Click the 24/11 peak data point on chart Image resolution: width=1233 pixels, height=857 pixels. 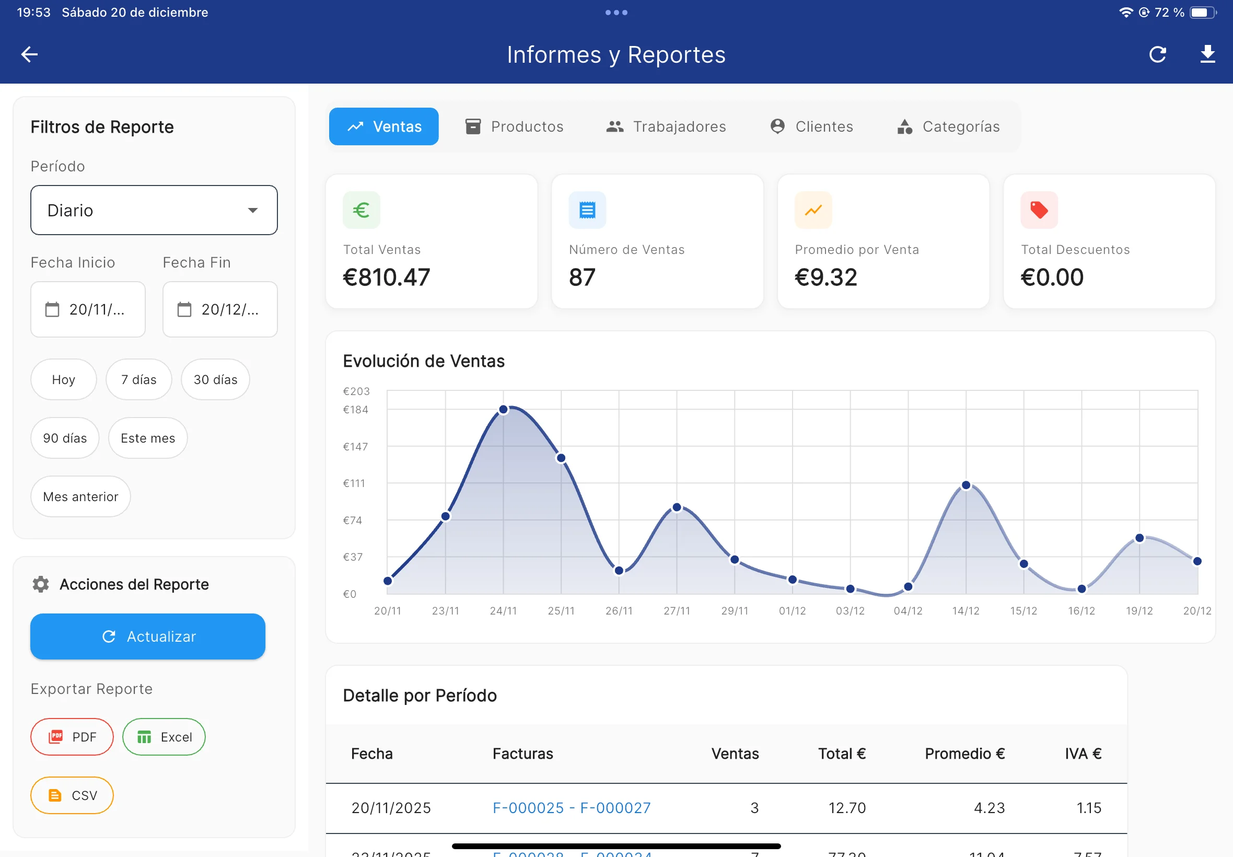pyautogui.click(x=503, y=410)
